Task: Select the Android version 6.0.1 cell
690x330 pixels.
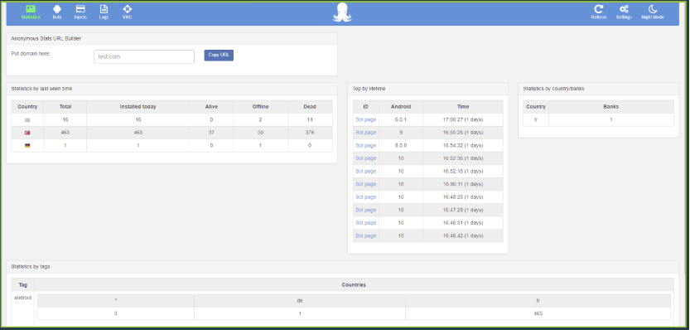Action: click(401, 119)
